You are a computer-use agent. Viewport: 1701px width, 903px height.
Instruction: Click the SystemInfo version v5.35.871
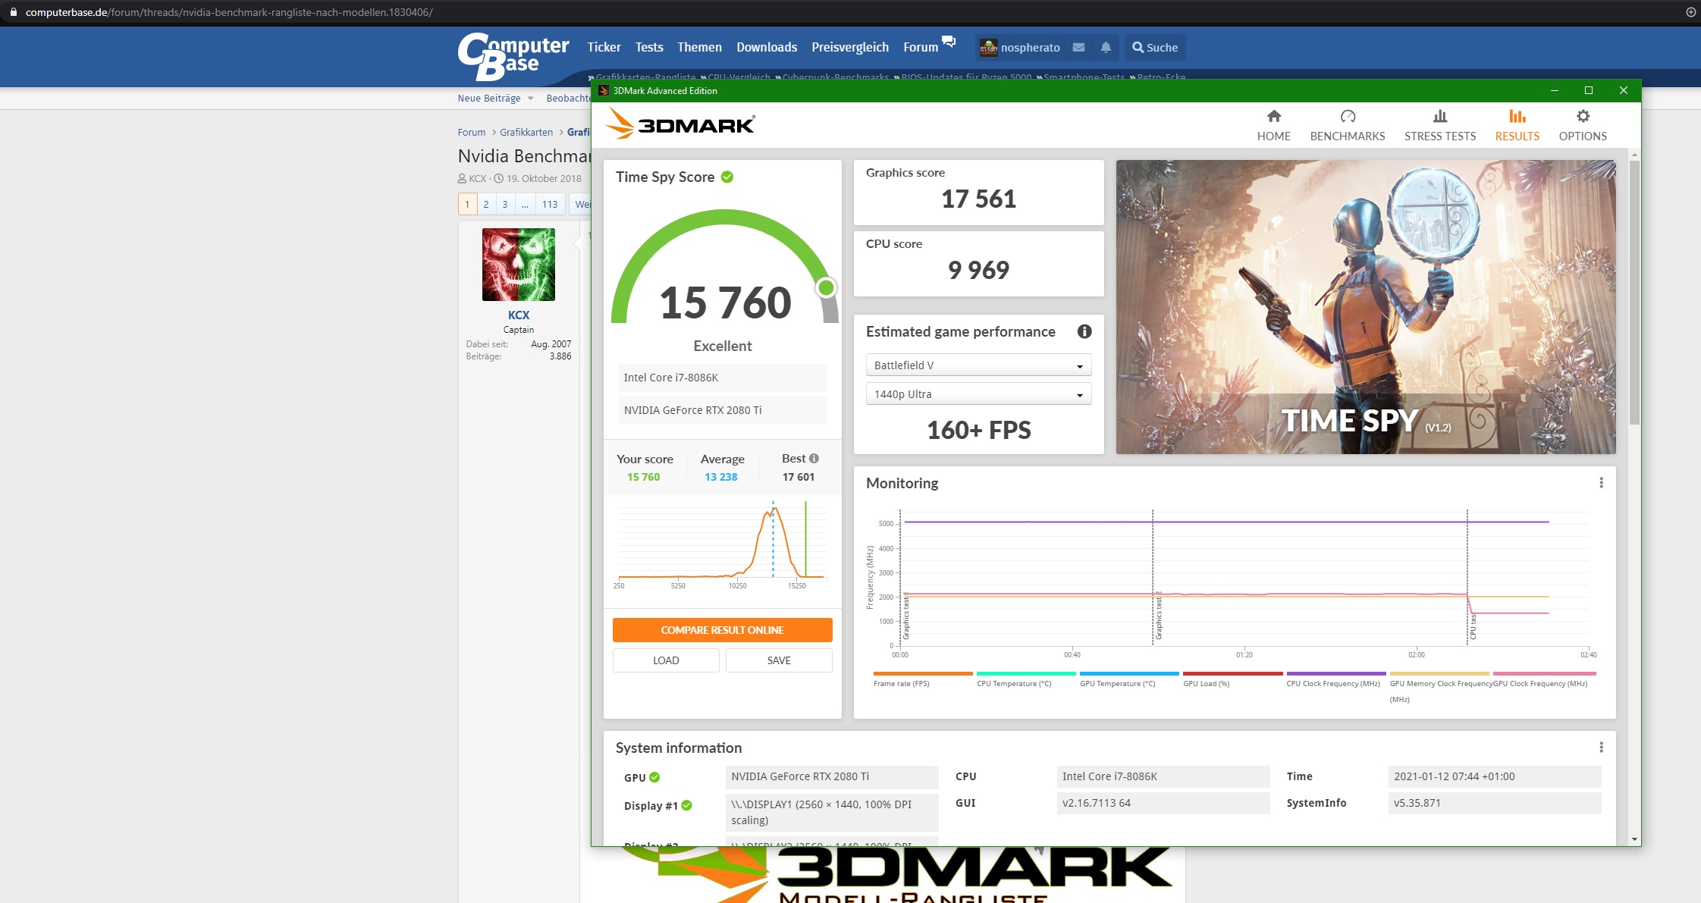click(x=1494, y=803)
